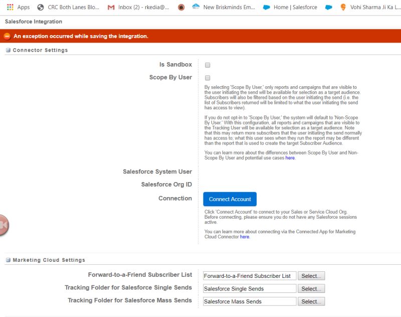This screenshot has height=317, width=401.
Task: Click the Connect Account button
Action: [230, 199]
